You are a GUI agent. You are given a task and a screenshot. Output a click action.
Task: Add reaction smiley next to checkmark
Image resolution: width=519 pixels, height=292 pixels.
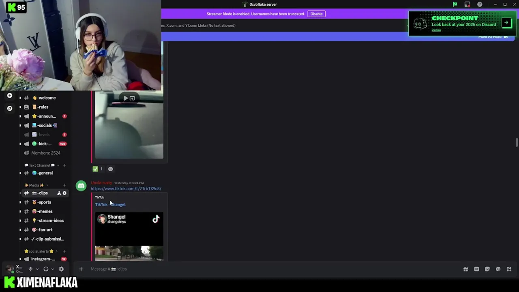tap(110, 169)
